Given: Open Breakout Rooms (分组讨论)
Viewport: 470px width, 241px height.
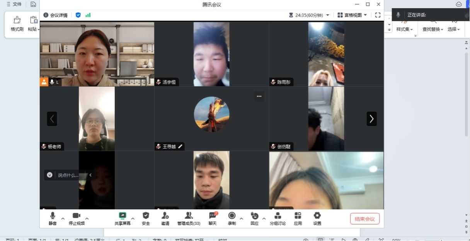Looking at the screenshot, I should pyautogui.click(x=278, y=216).
